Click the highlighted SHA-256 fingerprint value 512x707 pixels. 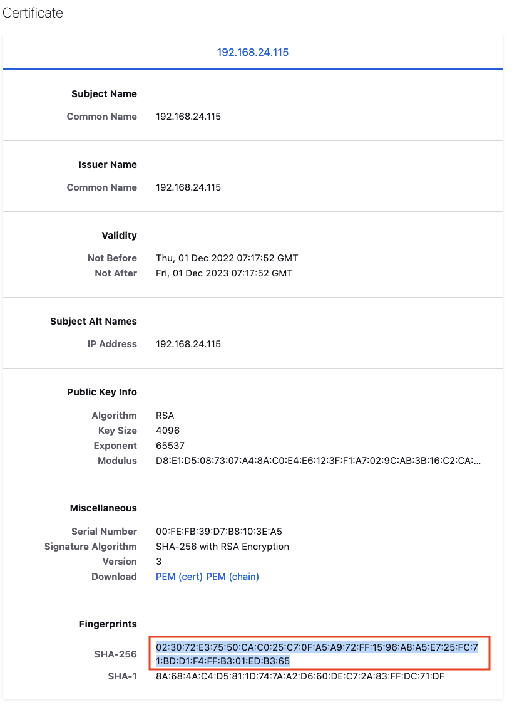coord(317,654)
